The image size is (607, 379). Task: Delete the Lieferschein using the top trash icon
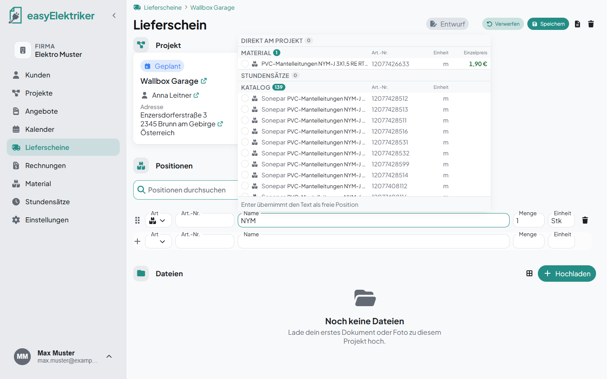pyautogui.click(x=591, y=24)
